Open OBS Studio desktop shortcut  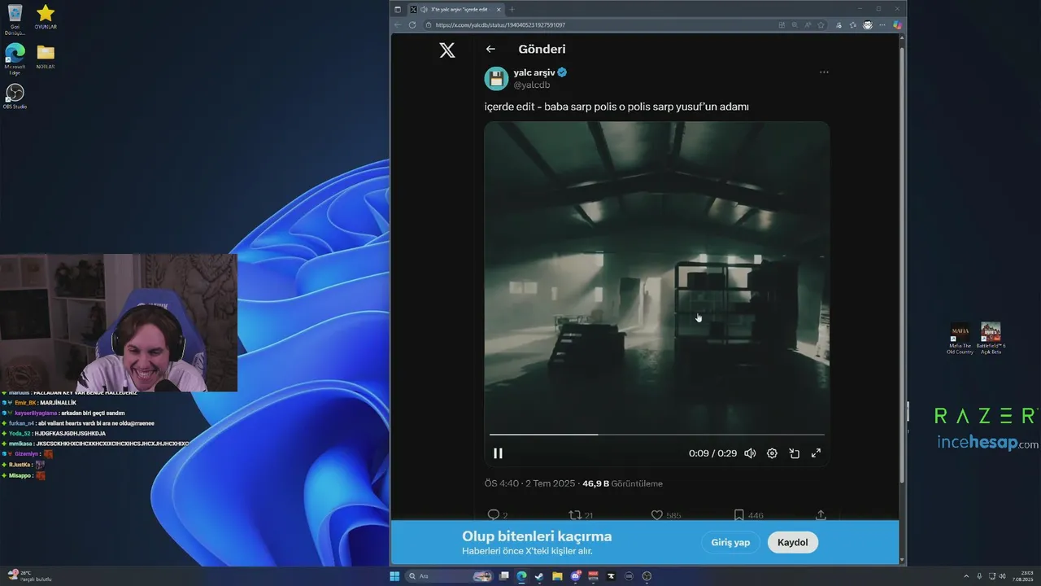point(15,96)
